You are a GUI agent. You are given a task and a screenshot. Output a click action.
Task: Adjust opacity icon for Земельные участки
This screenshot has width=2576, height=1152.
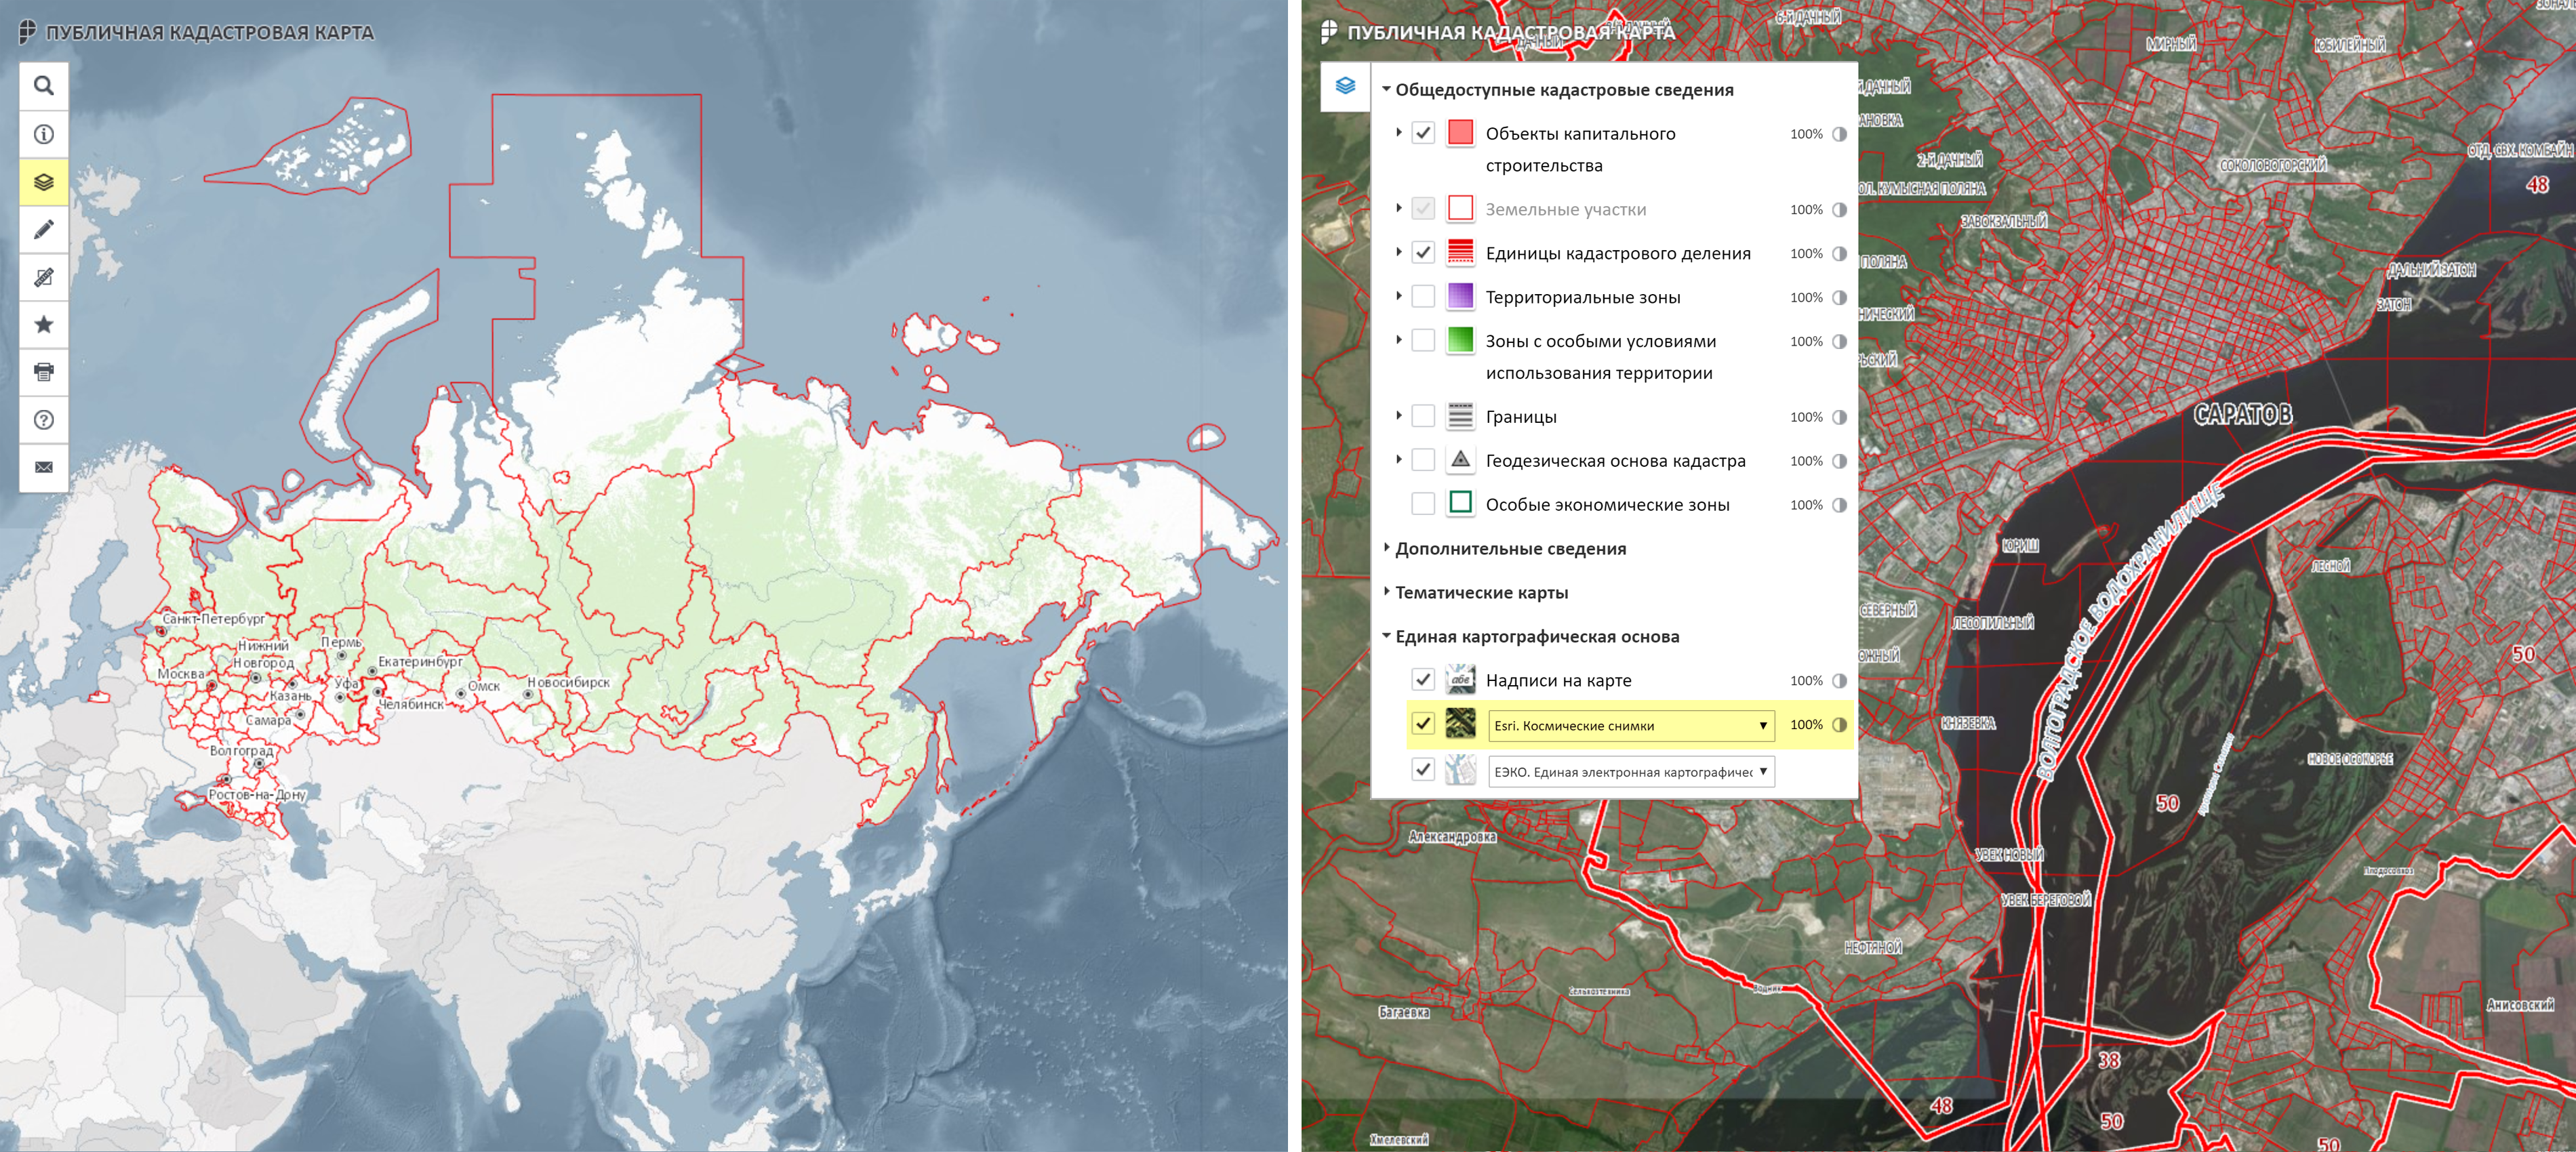[x=1839, y=210]
